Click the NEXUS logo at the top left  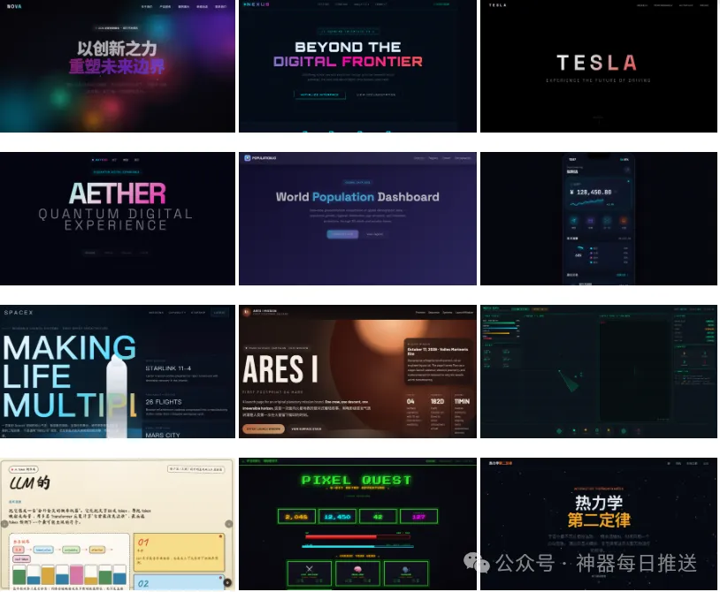tap(257, 4)
